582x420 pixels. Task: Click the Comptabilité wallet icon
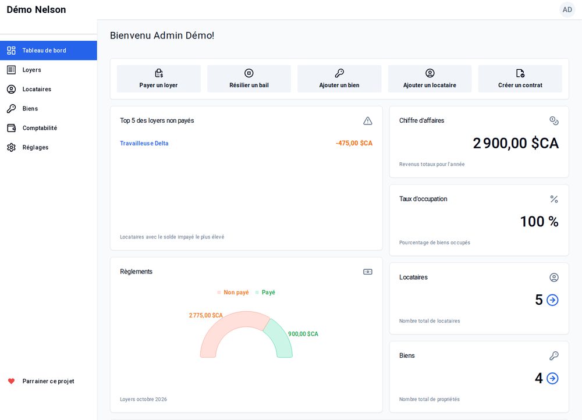pyautogui.click(x=12, y=128)
